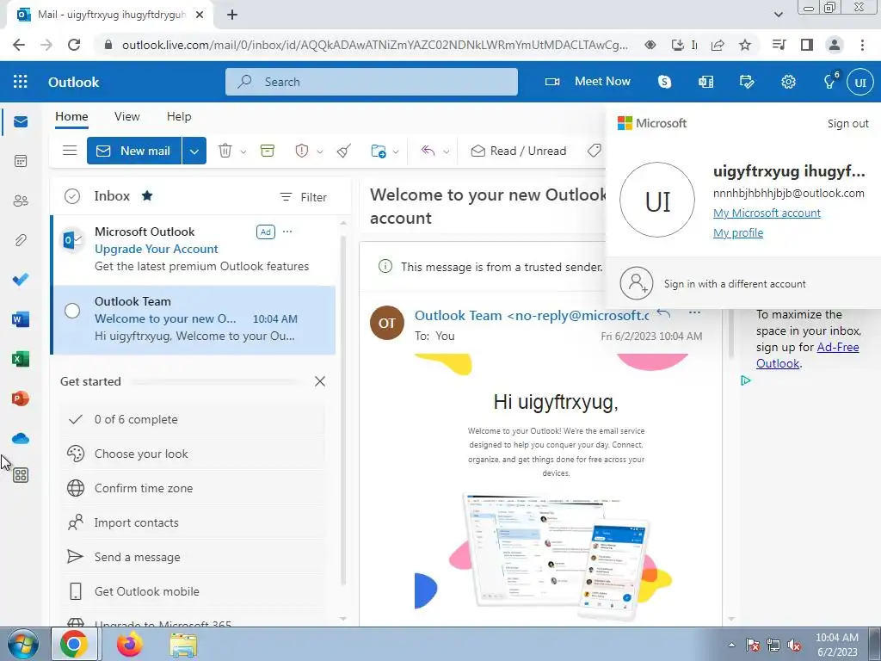Switch to the Help tab
The height and width of the screenshot is (661, 881).
pos(179,116)
